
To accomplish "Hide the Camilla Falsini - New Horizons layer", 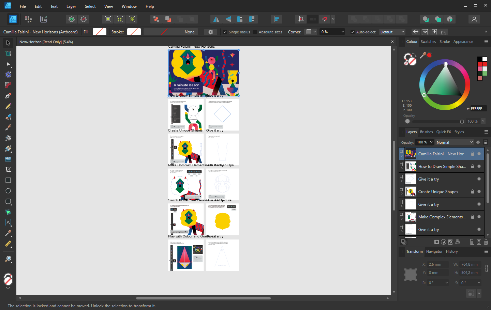I will pyautogui.click(x=479, y=154).
